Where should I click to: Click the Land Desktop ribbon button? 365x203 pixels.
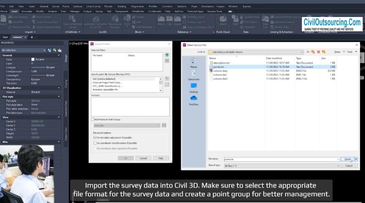coord(18,17)
